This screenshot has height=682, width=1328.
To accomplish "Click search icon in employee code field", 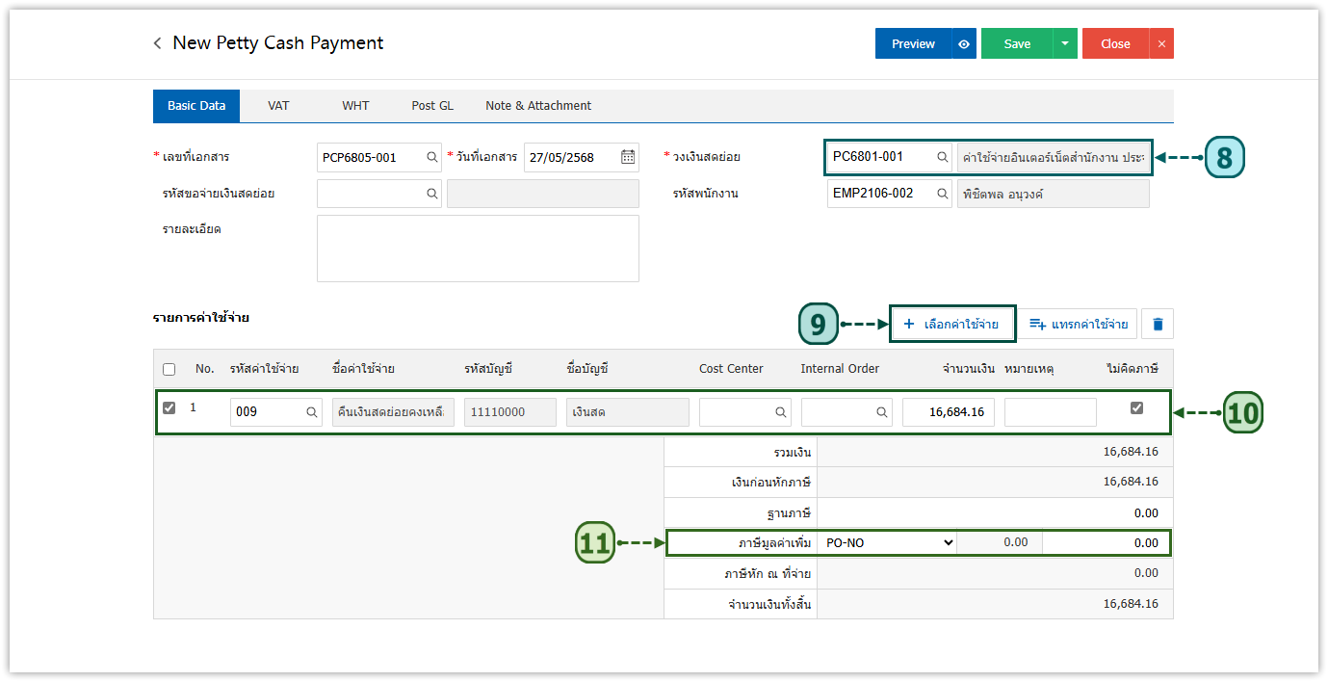I will [943, 194].
